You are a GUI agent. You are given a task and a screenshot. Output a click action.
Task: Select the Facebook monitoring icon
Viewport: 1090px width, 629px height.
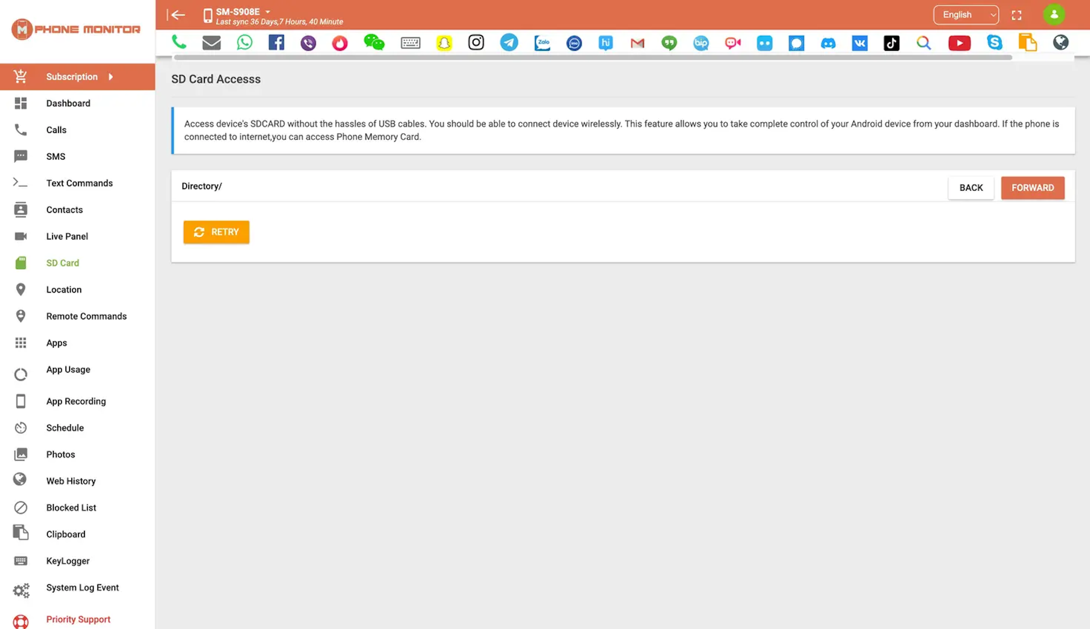(276, 43)
